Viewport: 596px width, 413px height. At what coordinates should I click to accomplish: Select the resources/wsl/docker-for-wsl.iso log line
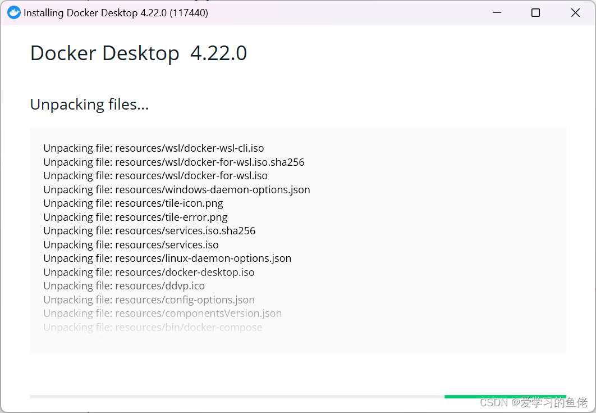(x=155, y=176)
